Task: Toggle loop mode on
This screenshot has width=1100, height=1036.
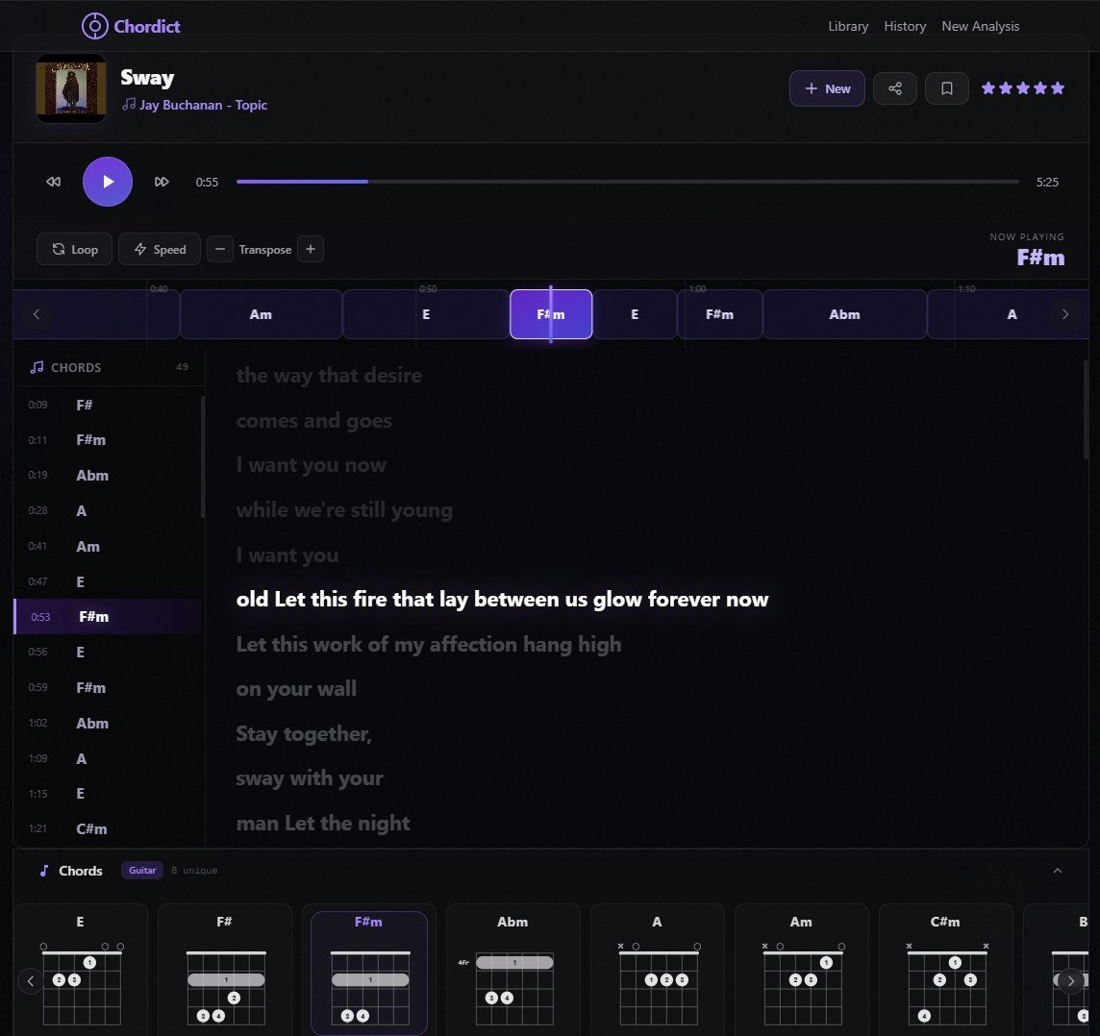Action: click(73, 249)
